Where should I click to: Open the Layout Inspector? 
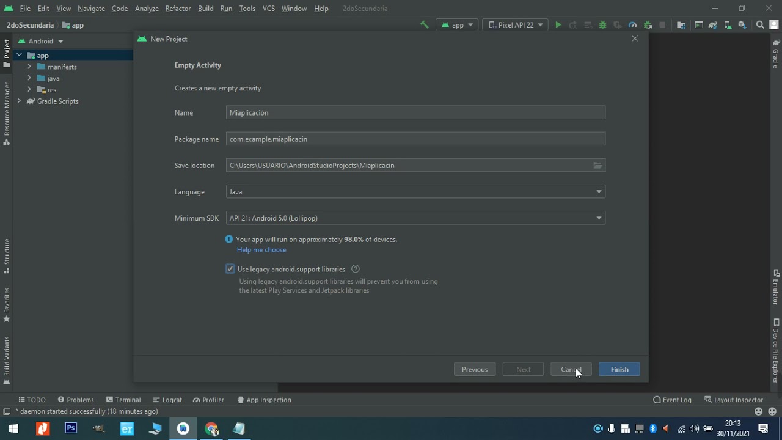(x=734, y=400)
